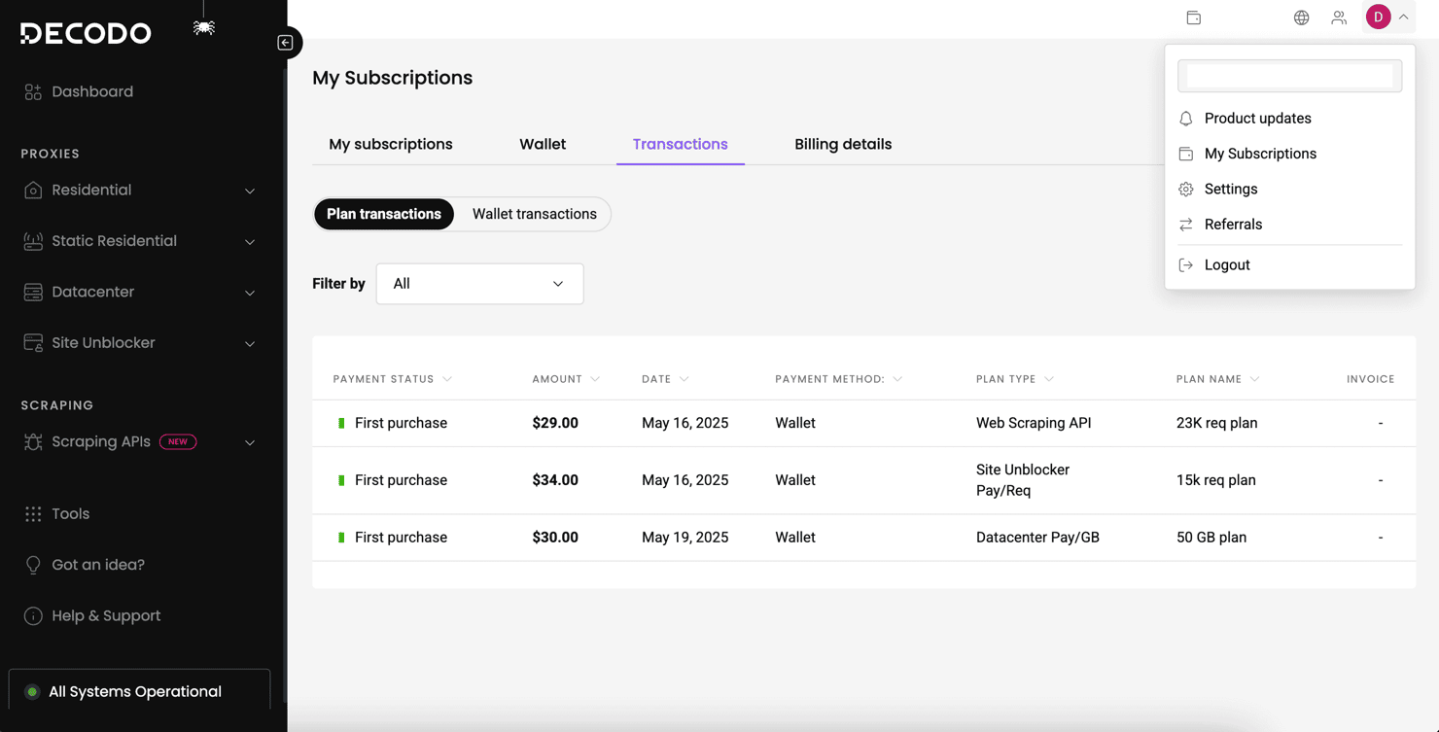The width and height of the screenshot is (1439, 732).
Task: Open the My subscriptions tab
Action: pos(391,144)
